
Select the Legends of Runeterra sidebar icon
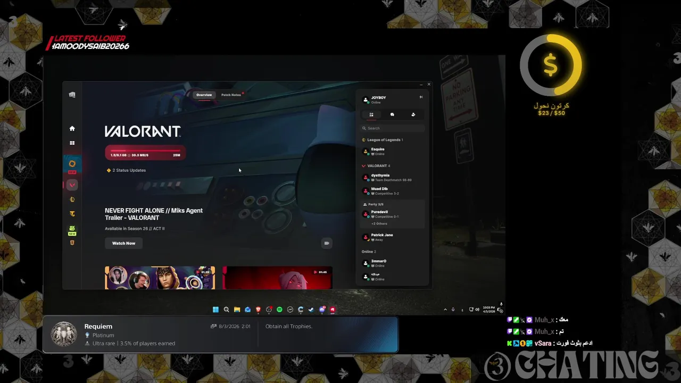(72, 243)
